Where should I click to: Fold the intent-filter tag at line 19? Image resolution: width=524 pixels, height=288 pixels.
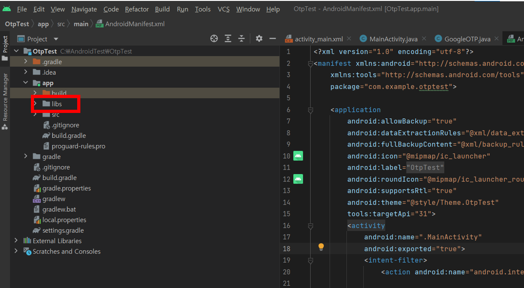311,260
